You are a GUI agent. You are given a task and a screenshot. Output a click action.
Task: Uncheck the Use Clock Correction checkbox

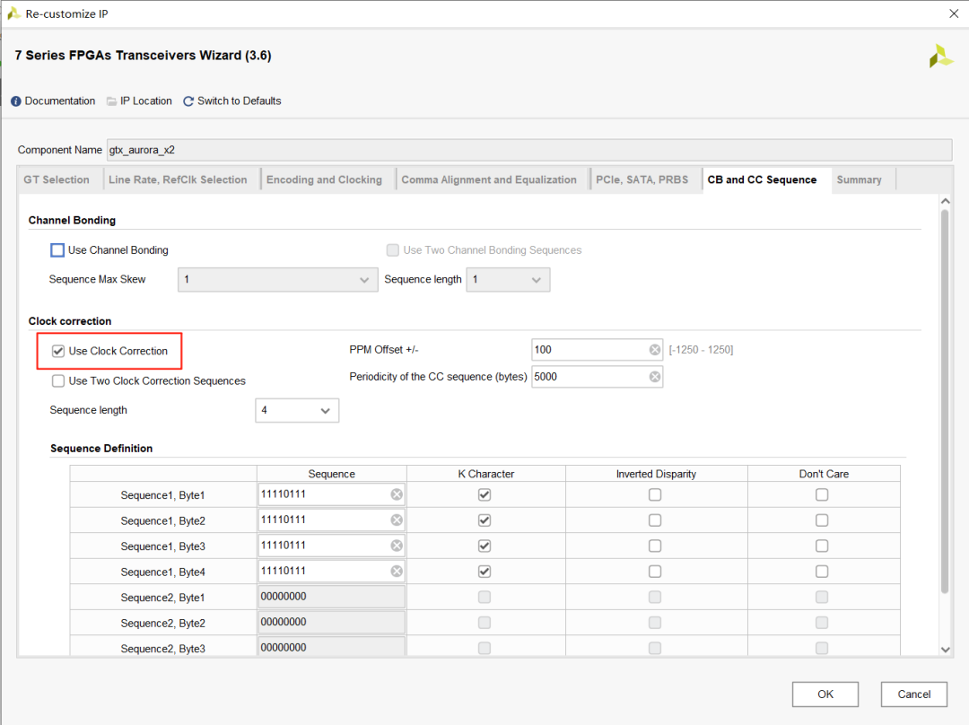(x=58, y=351)
